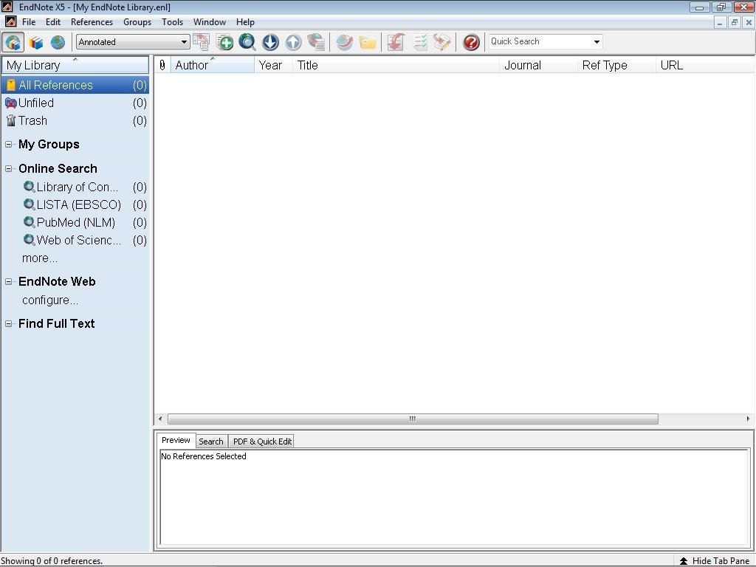This screenshot has height=567, width=756.
Task: Sort references by the Ref Type column
Action: pyautogui.click(x=617, y=65)
